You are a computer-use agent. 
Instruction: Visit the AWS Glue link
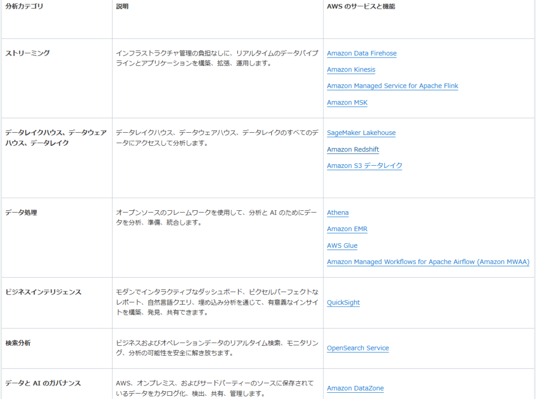coord(342,246)
